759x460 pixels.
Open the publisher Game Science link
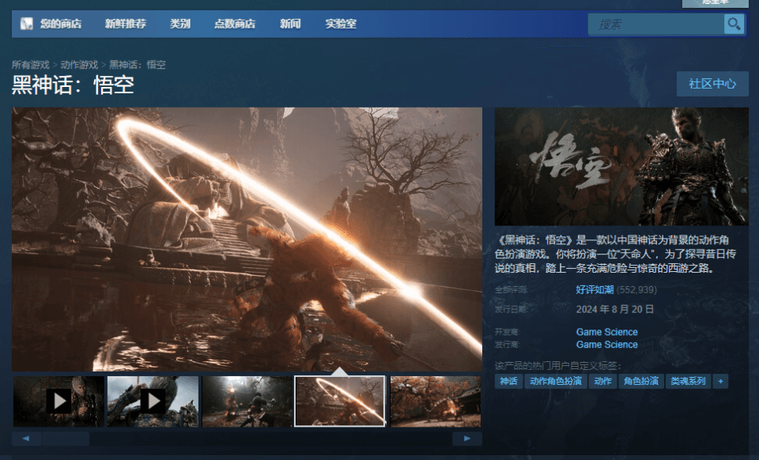pyautogui.click(x=607, y=345)
